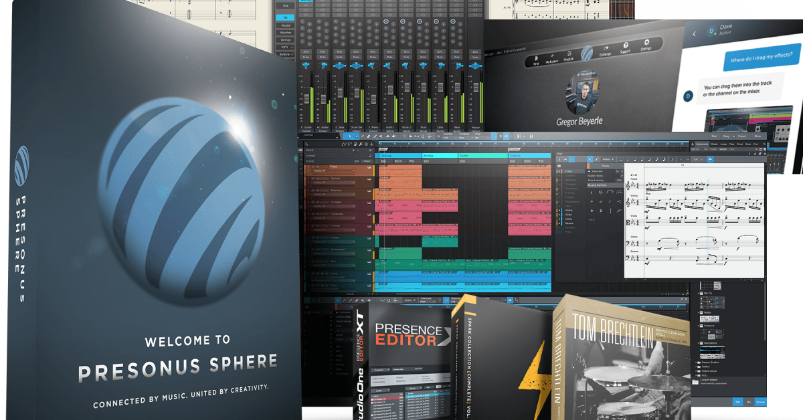Switch to the Cloud browser tab
The image size is (803, 420).
(x=739, y=144)
